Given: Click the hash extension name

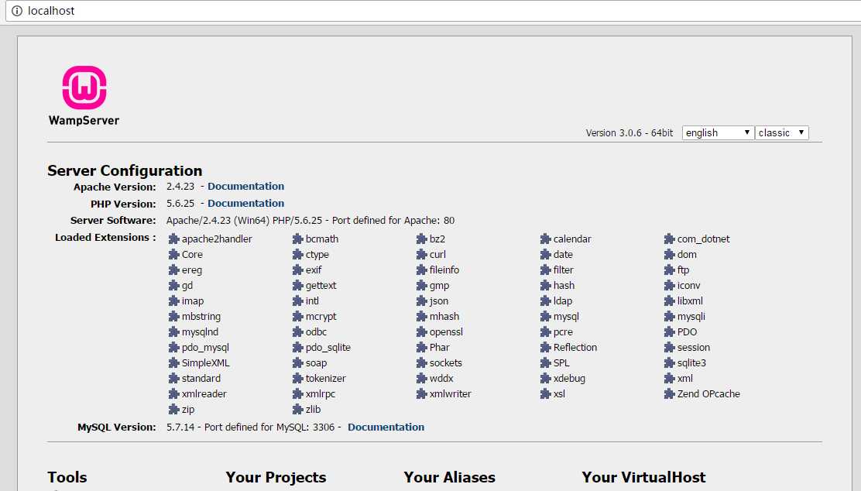Looking at the screenshot, I should coord(564,286).
